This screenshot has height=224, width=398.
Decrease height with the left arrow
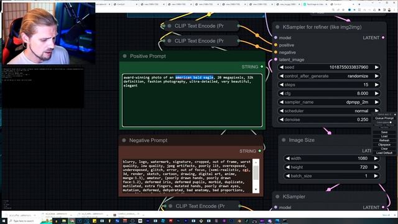(x=287, y=167)
